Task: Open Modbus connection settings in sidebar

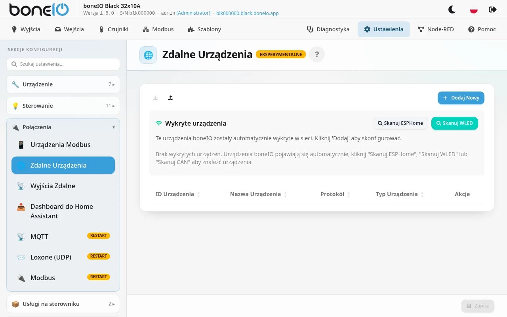Action: coord(63,278)
